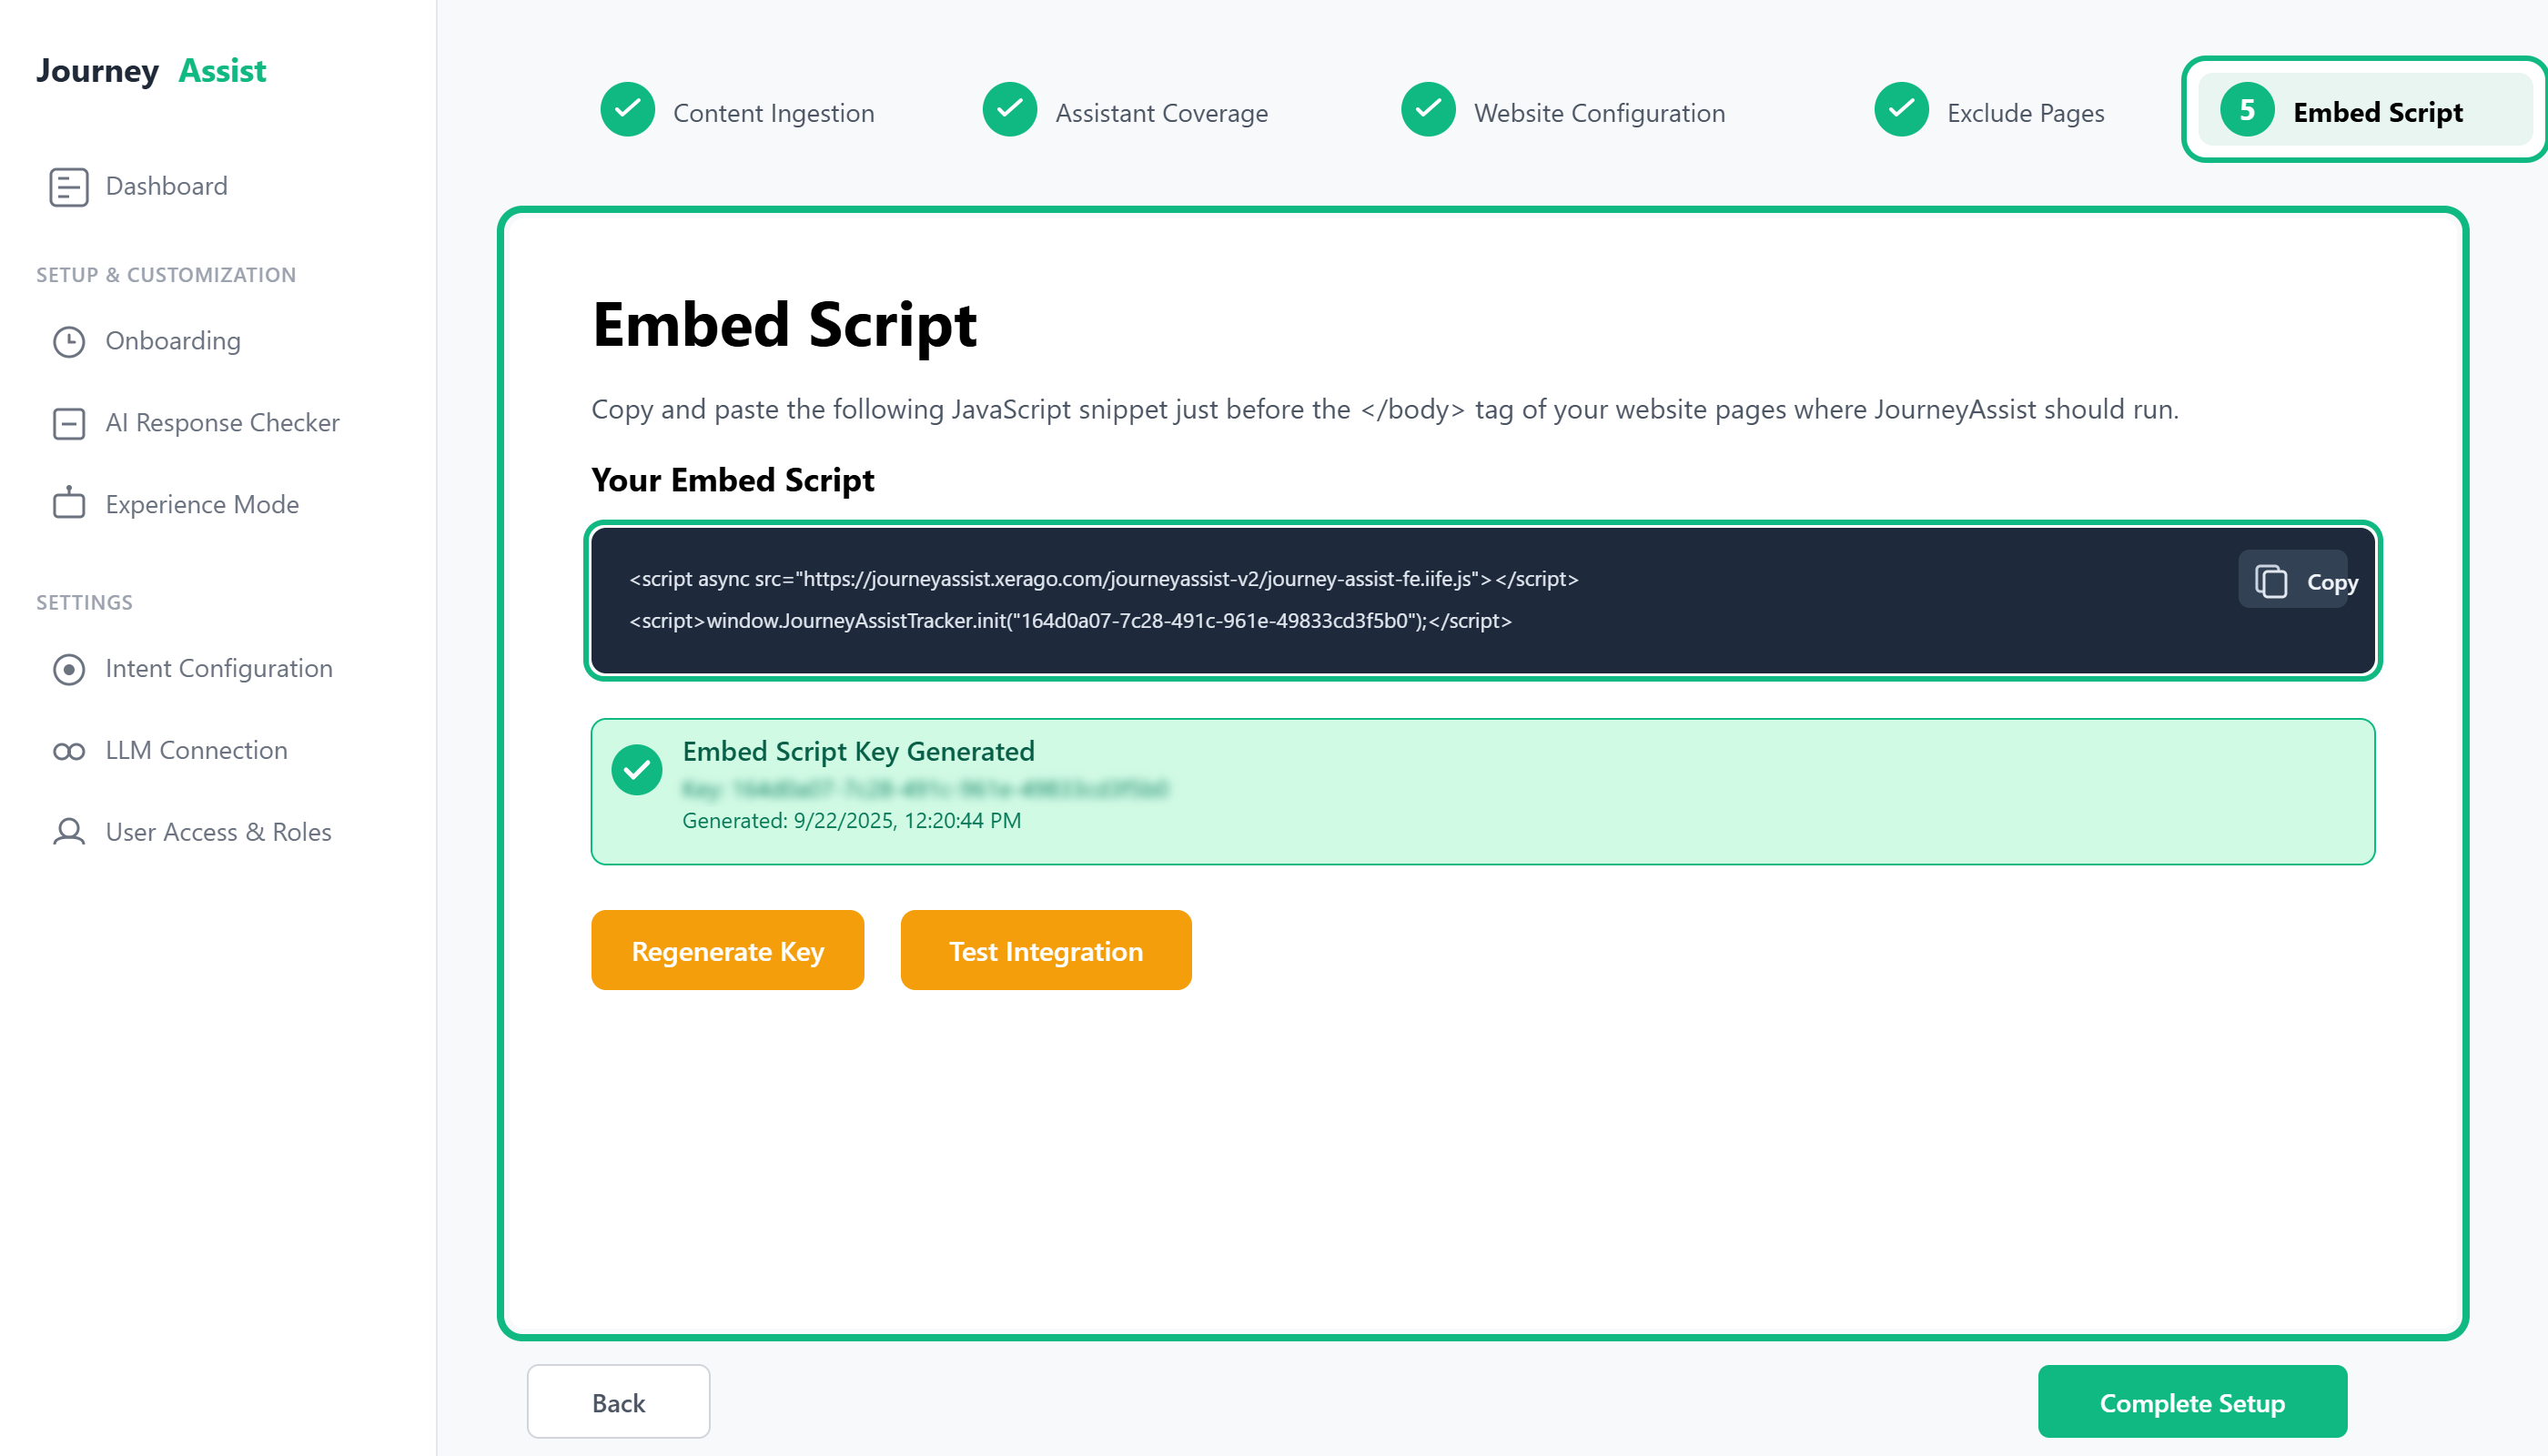This screenshot has width=2548, height=1456.
Task: Open Intent Configuration target icon
Action: point(69,669)
